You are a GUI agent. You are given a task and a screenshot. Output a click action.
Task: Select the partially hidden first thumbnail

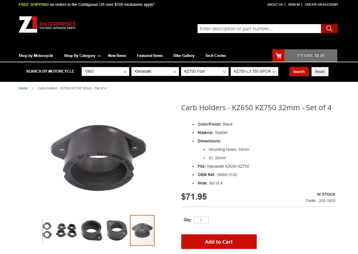coord(47,230)
